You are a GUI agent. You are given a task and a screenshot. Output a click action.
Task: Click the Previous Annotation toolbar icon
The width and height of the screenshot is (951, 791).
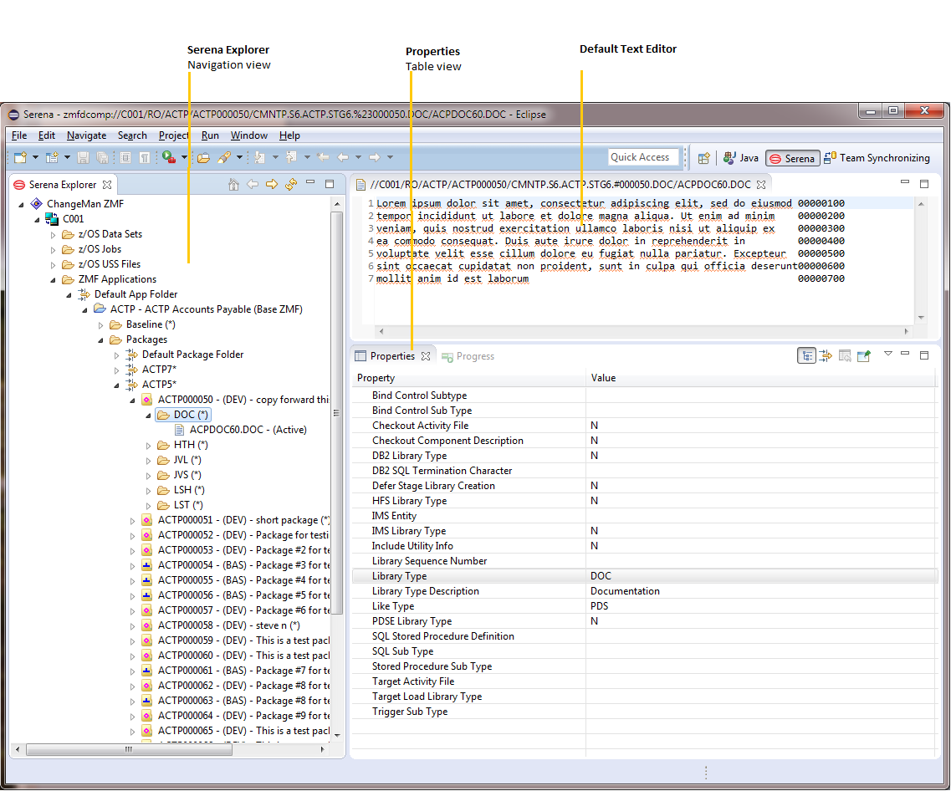click(291, 157)
